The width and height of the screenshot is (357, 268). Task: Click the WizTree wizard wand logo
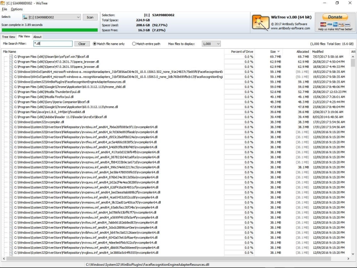tap(261, 23)
